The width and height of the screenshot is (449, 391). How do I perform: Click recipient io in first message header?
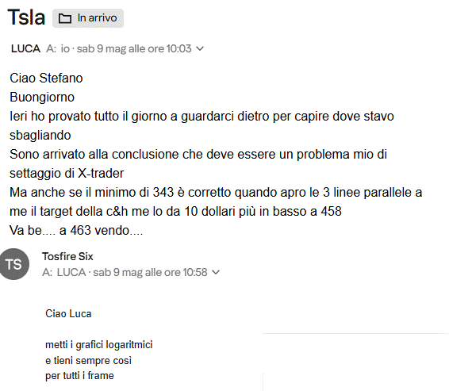[65, 48]
